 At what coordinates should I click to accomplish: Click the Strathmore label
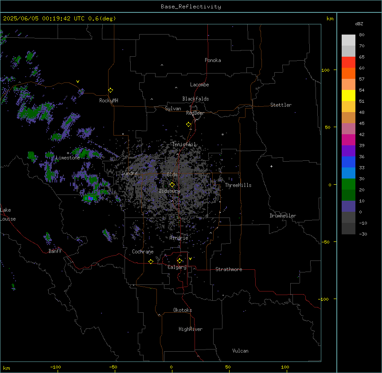(x=229, y=269)
